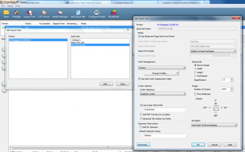Select the Default quick set entry
The image size is (245, 152).
(x=100, y=40)
